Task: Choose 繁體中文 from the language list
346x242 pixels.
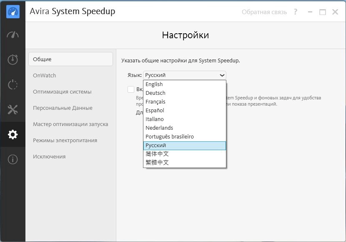Action: tap(185, 163)
